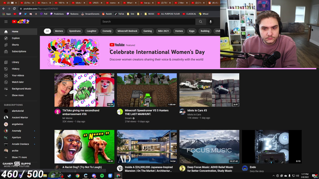Open the Focus Music video thumbnail

(209, 147)
